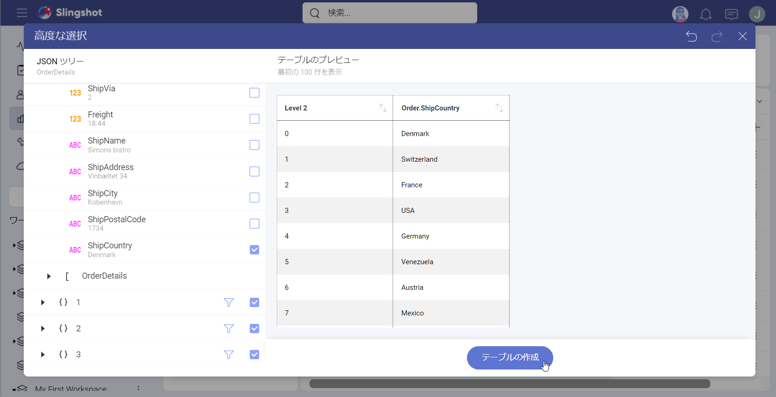Click ABC type icon for ShipCountry

pyautogui.click(x=75, y=250)
